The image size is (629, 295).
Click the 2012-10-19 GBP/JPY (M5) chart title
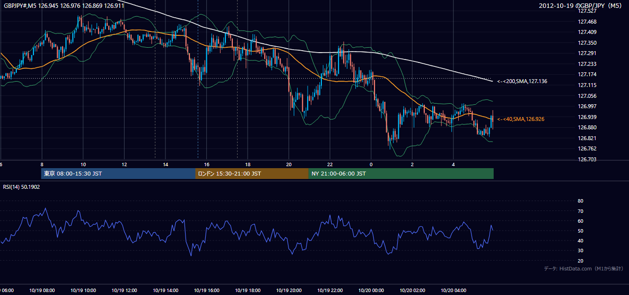pos(581,5)
